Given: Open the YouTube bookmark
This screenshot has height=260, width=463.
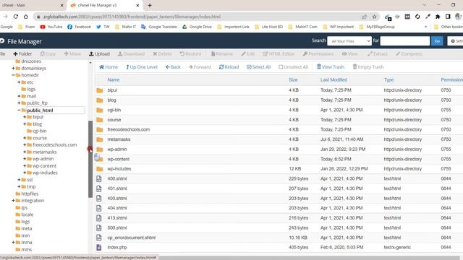Looking at the screenshot, I should tap(51, 27).
